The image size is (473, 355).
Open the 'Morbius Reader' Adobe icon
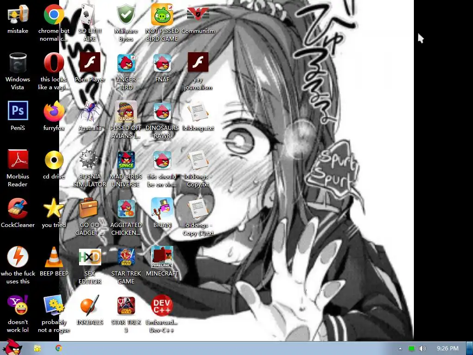tap(18, 159)
